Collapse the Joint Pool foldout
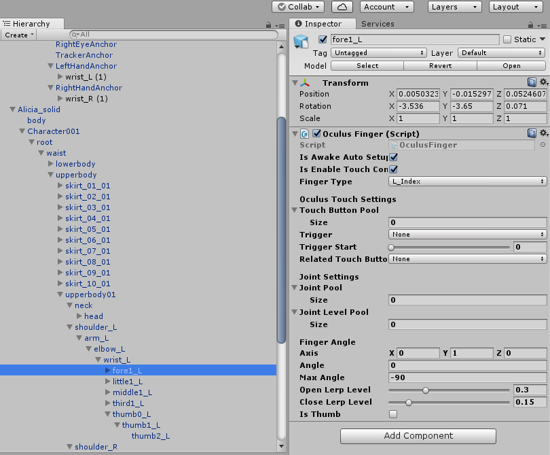 pyautogui.click(x=295, y=288)
